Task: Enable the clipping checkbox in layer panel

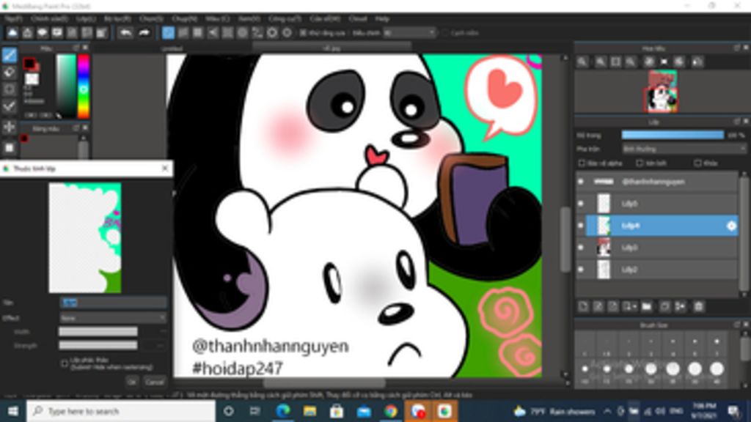Action: click(640, 163)
